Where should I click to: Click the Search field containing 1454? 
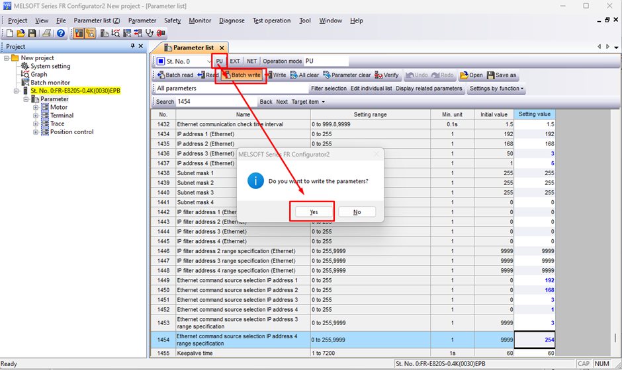point(216,102)
